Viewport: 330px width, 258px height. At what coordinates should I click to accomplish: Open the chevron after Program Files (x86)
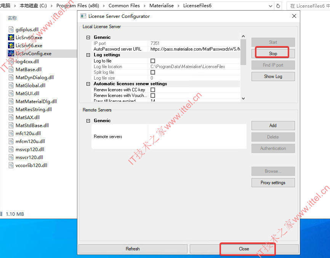104,6
